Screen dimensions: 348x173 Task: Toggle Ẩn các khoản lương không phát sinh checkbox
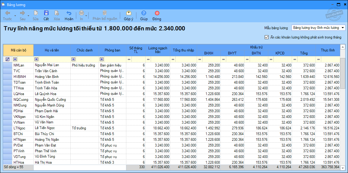[x=266, y=37]
